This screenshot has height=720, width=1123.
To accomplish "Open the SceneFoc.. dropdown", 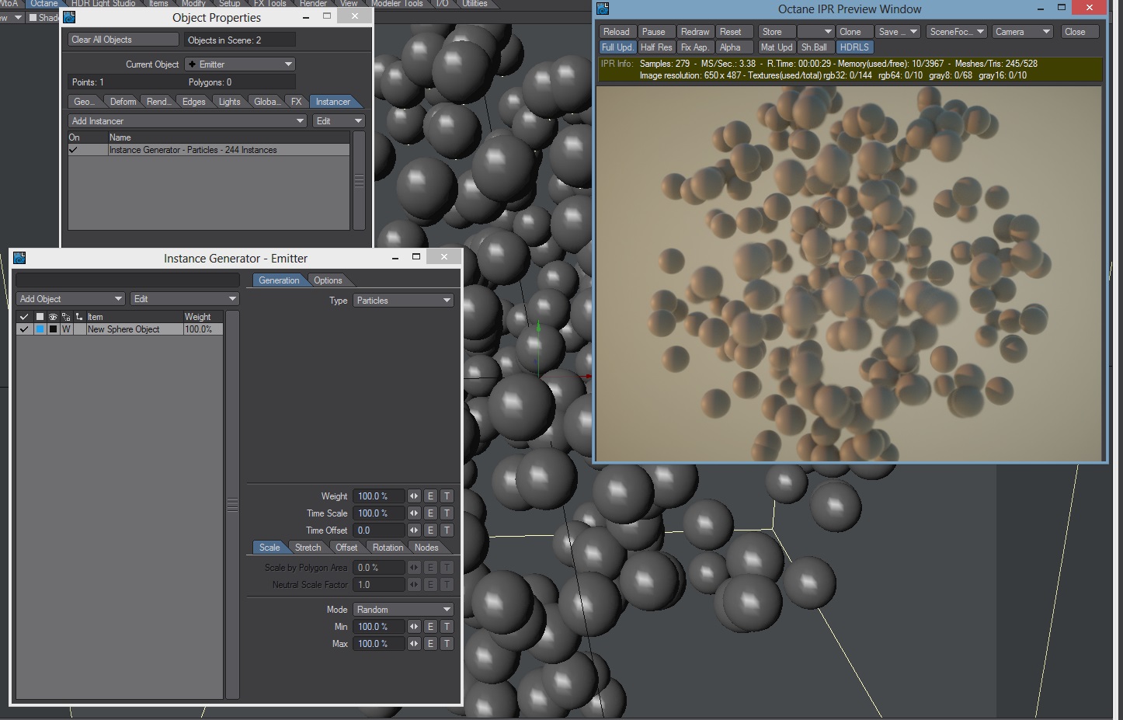I will tap(957, 32).
